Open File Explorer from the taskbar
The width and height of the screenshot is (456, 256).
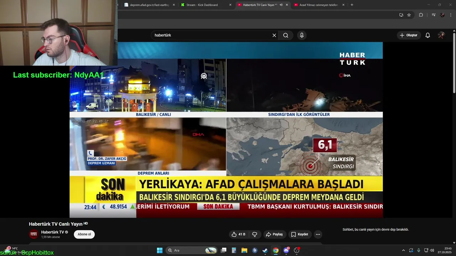tap(244, 250)
